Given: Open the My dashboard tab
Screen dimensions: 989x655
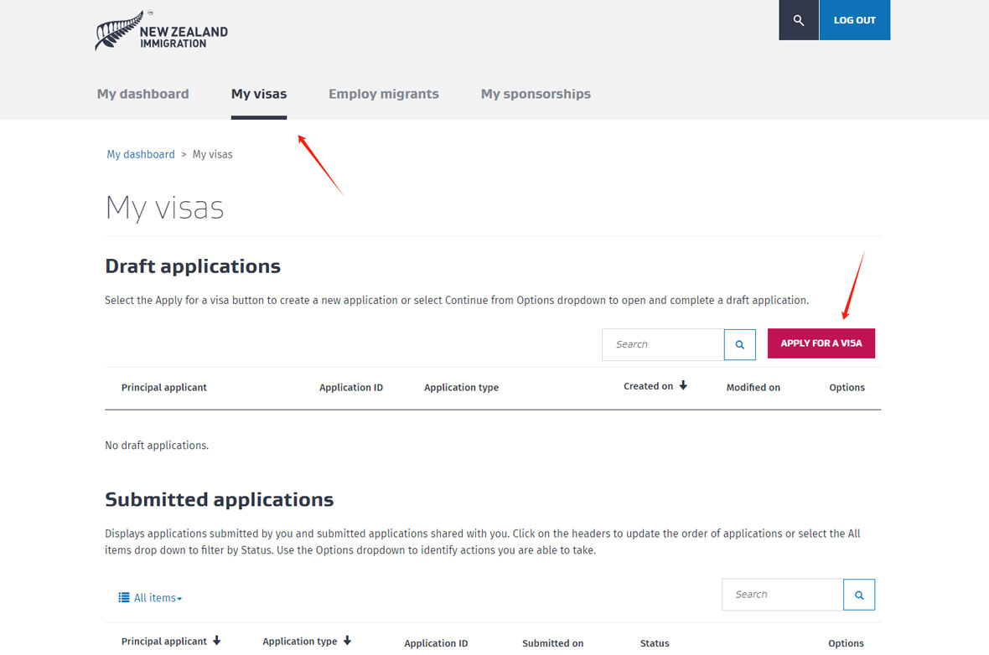Looking at the screenshot, I should (x=142, y=94).
